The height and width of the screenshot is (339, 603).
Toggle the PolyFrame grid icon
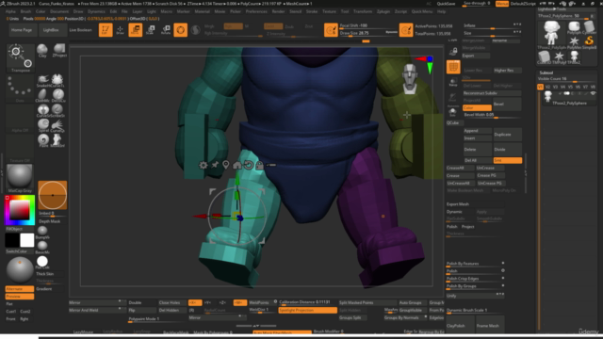[453, 67]
